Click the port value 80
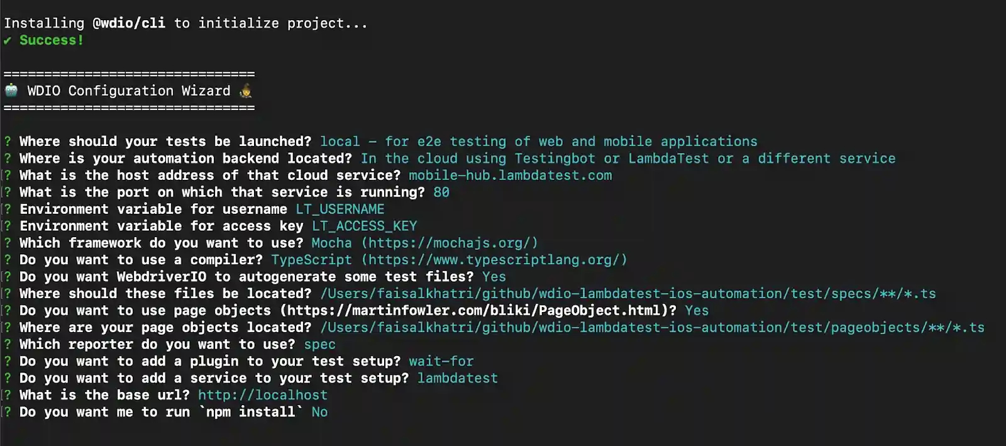Image resolution: width=1006 pixels, height=446 pixels. pos(441,192)
